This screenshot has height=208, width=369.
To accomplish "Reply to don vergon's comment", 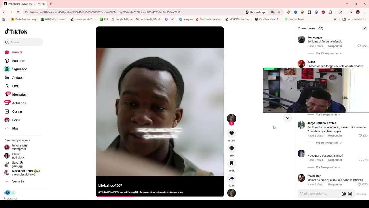I will point(335,46).
